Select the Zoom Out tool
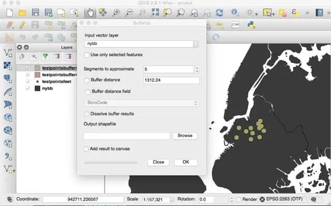The height and width of the screenshot is (206, 331). coord(129,12)
